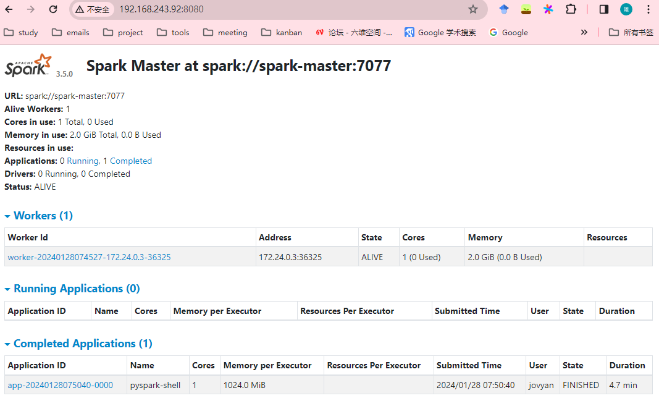659x406 pixels.
Task: Collapse the Workers (1) section
Action: pos(39,216)
